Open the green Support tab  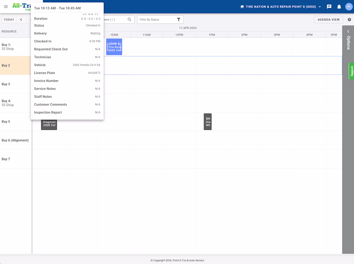click(x=351, y=71)
